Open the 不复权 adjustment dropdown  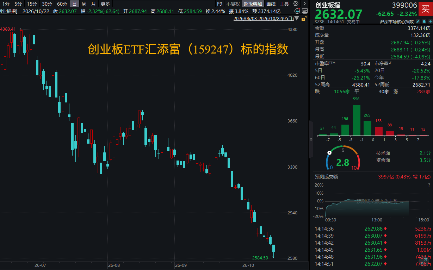[x=233, y=4]
